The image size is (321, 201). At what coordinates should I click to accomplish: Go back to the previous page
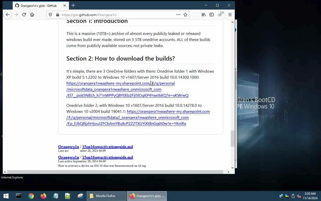coord(8,15)
